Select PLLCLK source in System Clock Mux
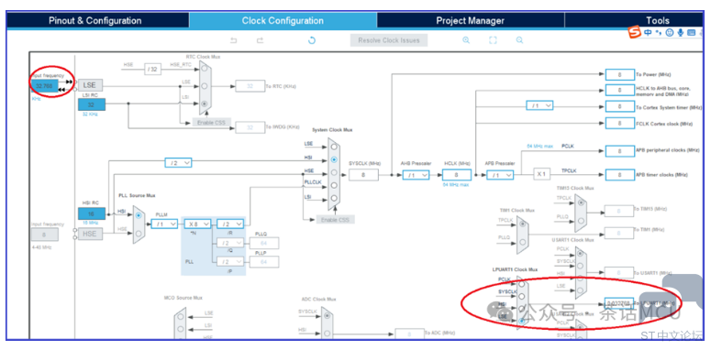Viewport: 711px width, 350px height. click(334, 185)
